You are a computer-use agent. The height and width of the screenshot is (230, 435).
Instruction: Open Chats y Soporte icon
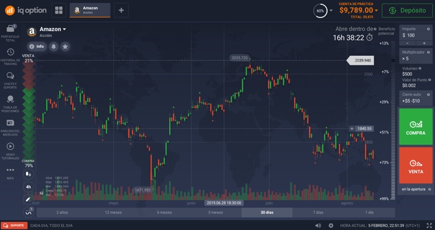tap(11, 75)
